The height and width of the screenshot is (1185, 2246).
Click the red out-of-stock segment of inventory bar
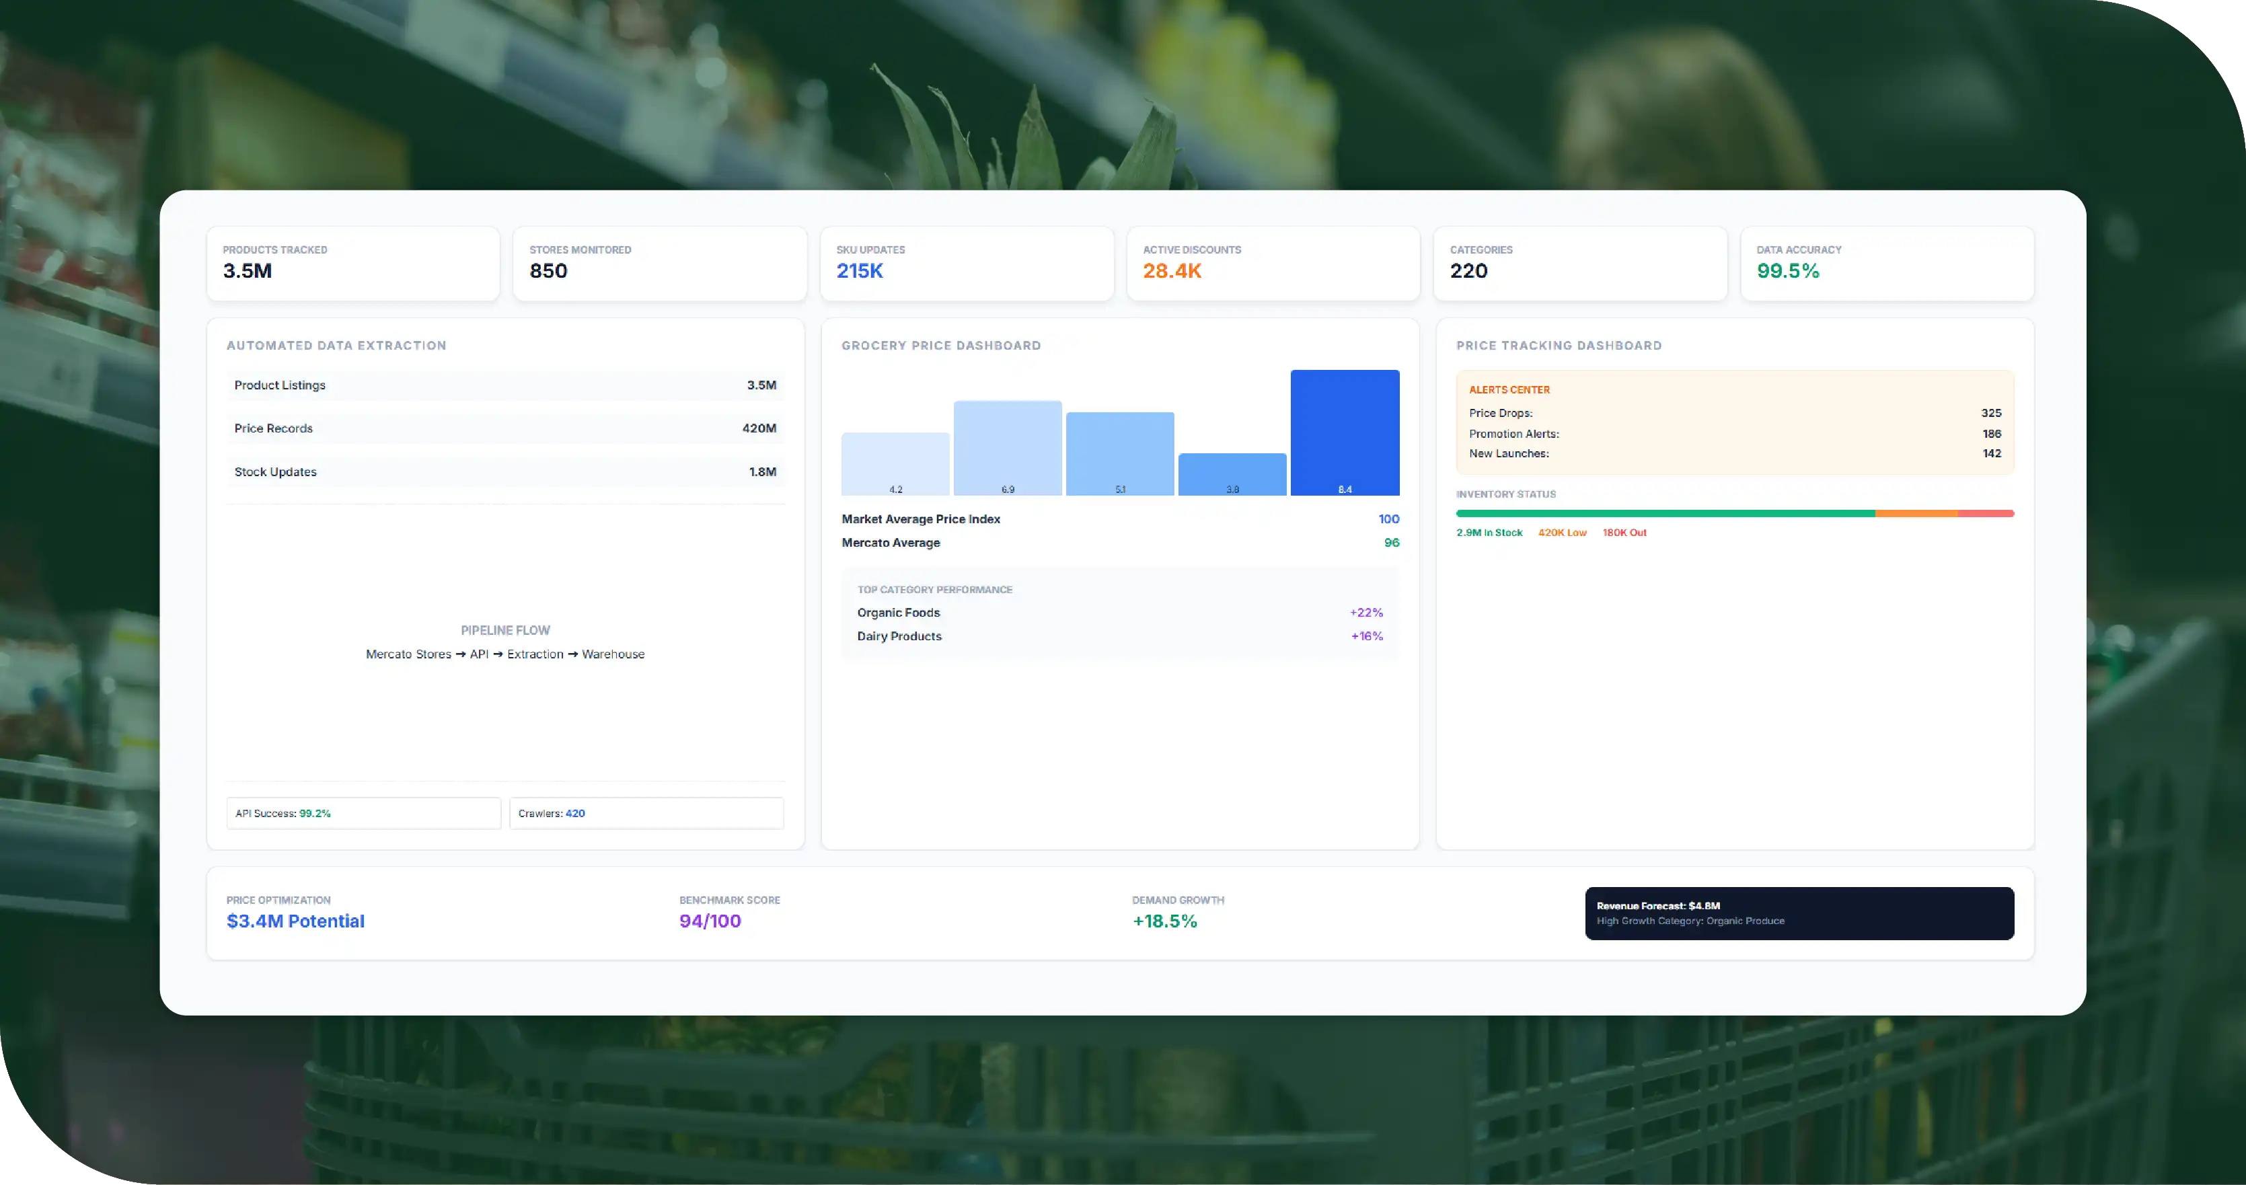1986,514
